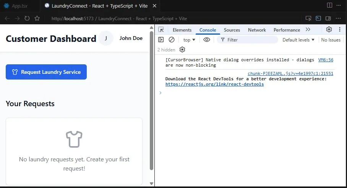Image resolution: width=347 pixels, height=188 pixels.
Task: Click the Request Laundry Service button
Action: click(x=46, y=72)
